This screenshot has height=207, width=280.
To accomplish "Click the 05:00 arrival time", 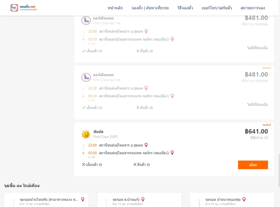I will [93, 153].
